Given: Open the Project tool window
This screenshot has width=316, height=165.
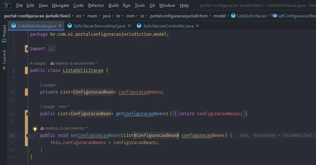Looking at the screenshot, I should point(4,34).
